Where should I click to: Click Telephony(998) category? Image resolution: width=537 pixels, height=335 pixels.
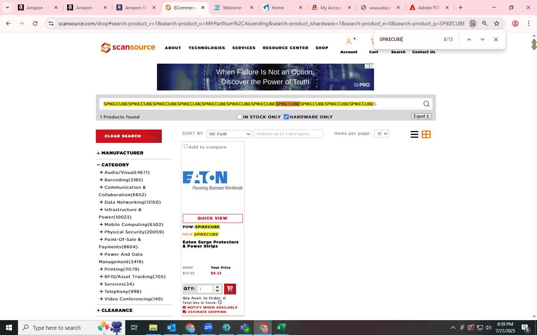(x=123, y=291)
